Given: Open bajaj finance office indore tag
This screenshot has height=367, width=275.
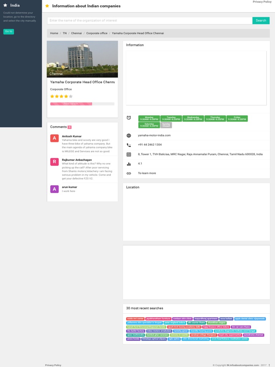Looking at the screenshot, I should (216, 327).
